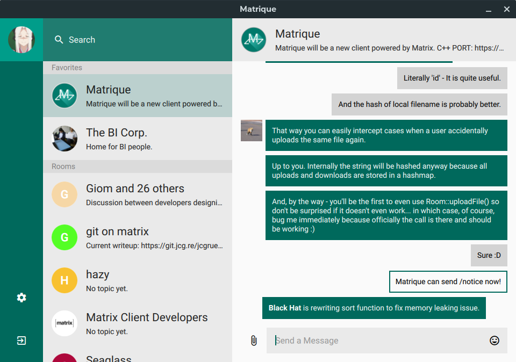Image resolution: width=516 pixels, height=362 pixels.
Task: Click the sender's avatar thumbnail in chat
Action: pyautogui.click(x=252, y=131)
